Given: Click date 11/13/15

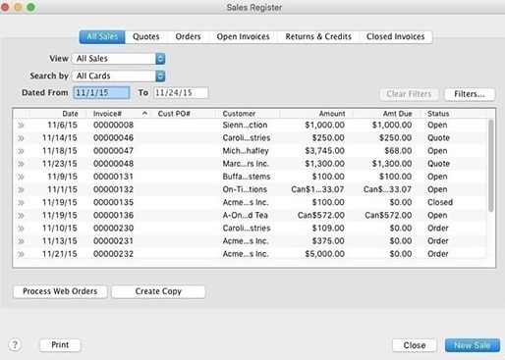Looking at the screenshot, I should pyautogui.click(x=60, y=241).
